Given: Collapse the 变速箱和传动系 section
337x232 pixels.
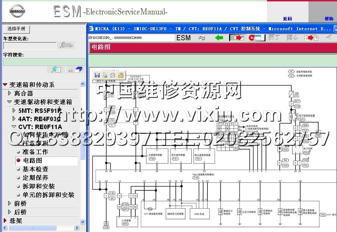Looking at the screenshot, I should click(x=5, y=85).
